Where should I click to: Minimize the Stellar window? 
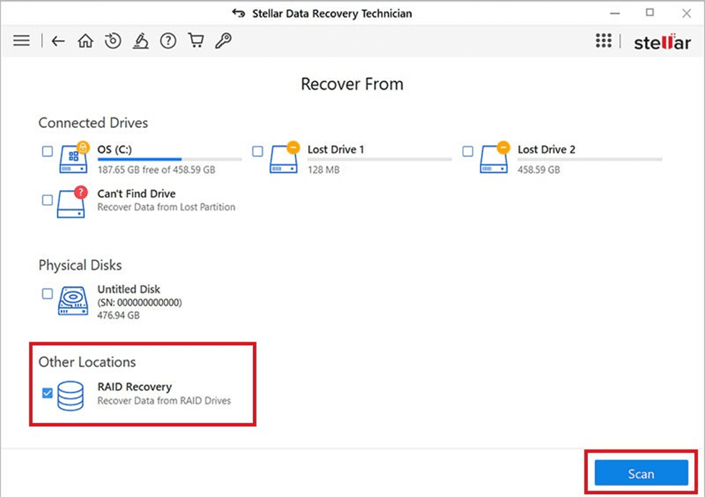point(615,13)
